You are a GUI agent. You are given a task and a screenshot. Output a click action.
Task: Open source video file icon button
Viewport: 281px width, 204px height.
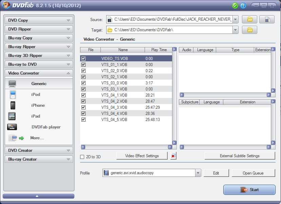[267, 19]
